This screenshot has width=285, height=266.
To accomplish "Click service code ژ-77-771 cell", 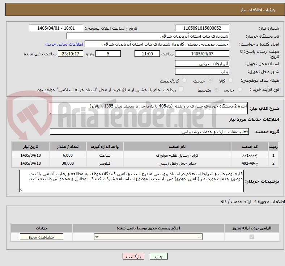I will click(250, 155).
